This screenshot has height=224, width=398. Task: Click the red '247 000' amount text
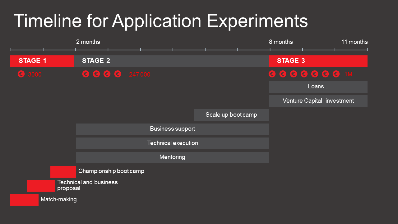point(140,74)
